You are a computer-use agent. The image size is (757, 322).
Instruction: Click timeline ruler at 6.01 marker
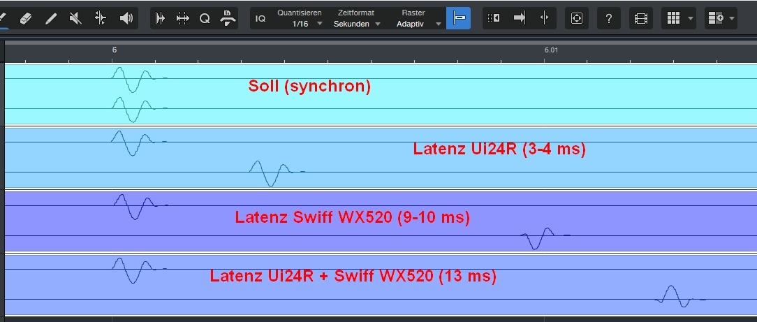coord(545,50)
